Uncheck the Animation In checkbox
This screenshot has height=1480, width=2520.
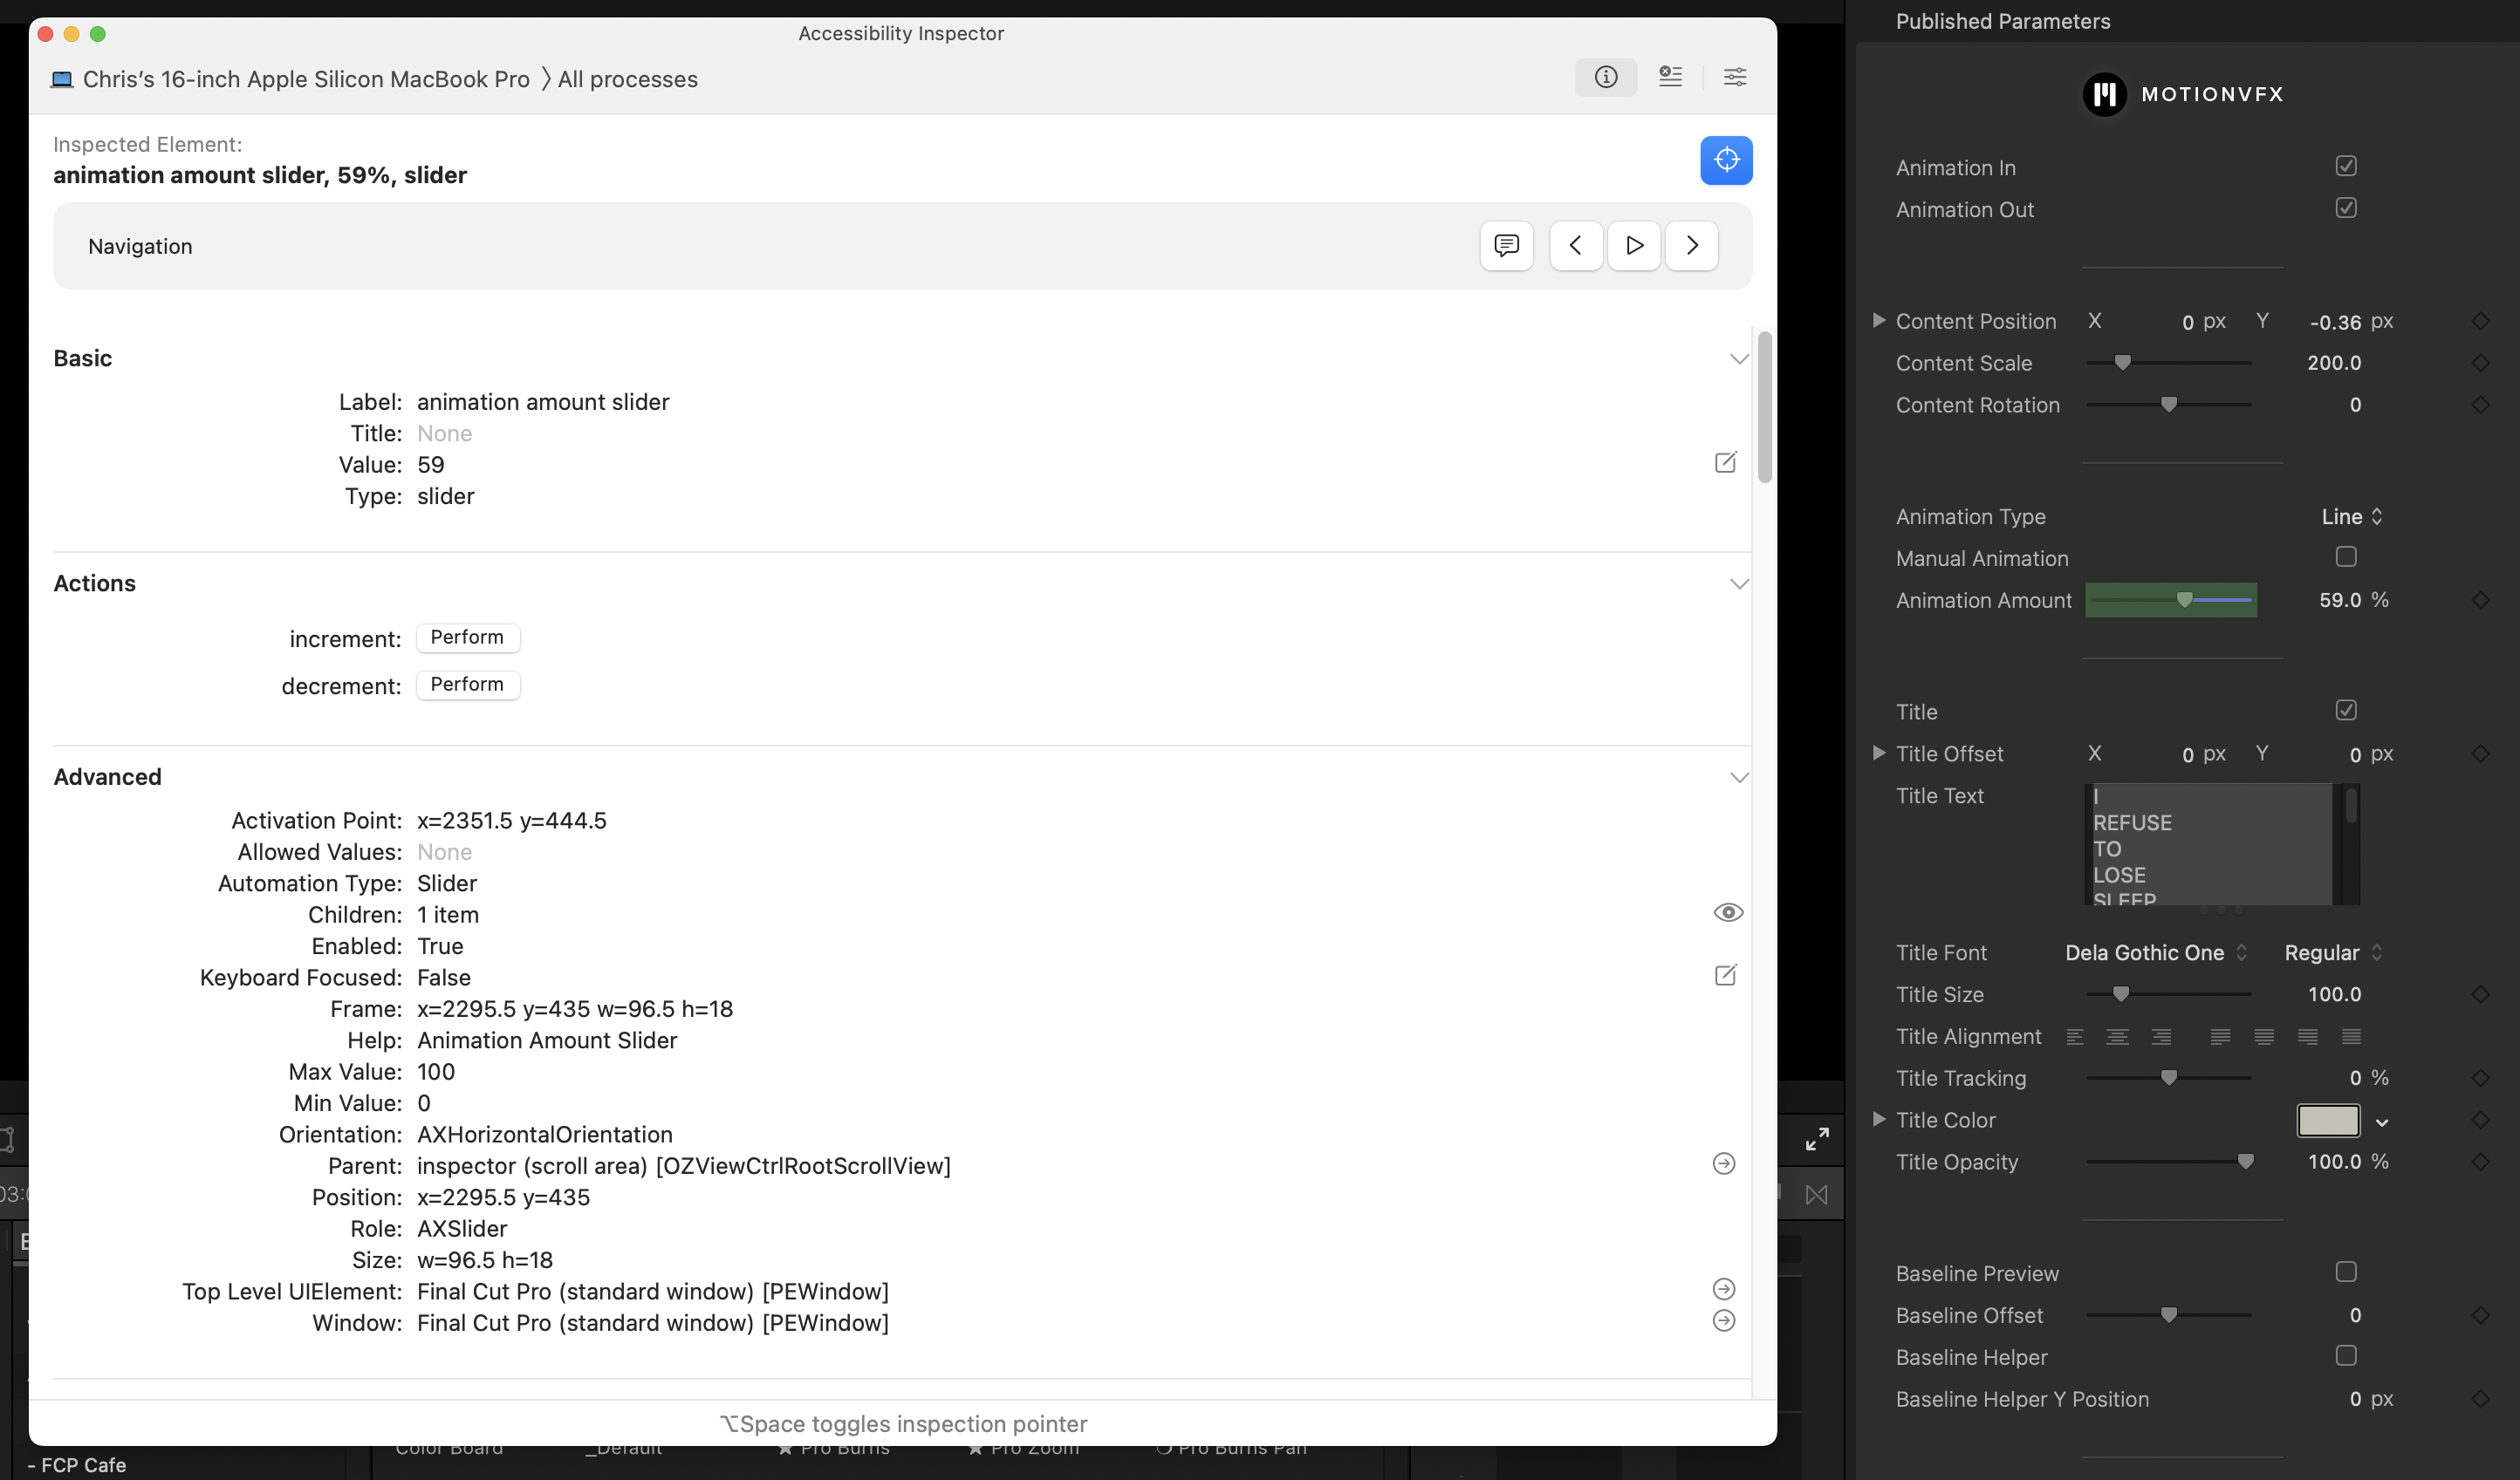click(x=2346, y=166)
